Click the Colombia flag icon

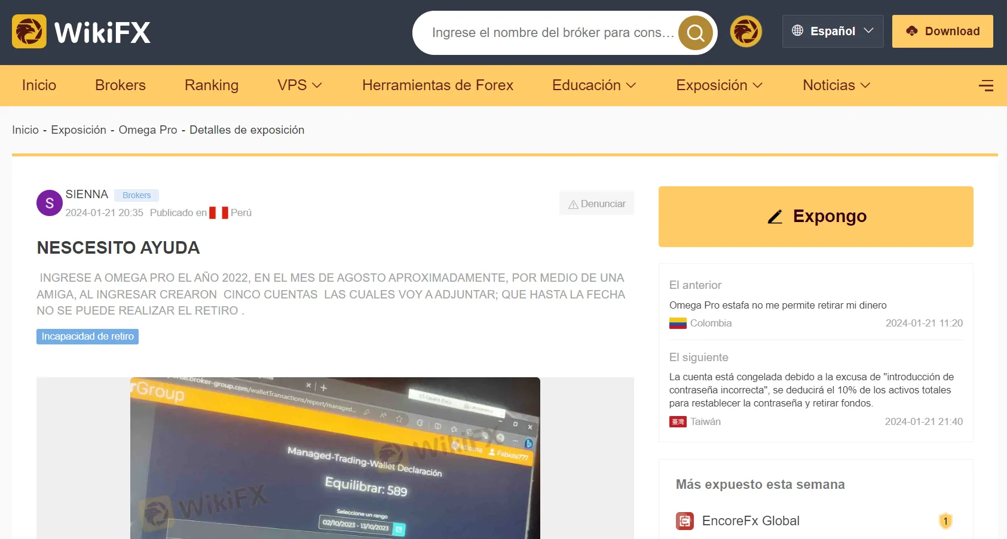click(678, 324)
